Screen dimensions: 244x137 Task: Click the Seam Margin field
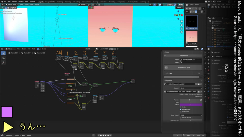point(191,120)
